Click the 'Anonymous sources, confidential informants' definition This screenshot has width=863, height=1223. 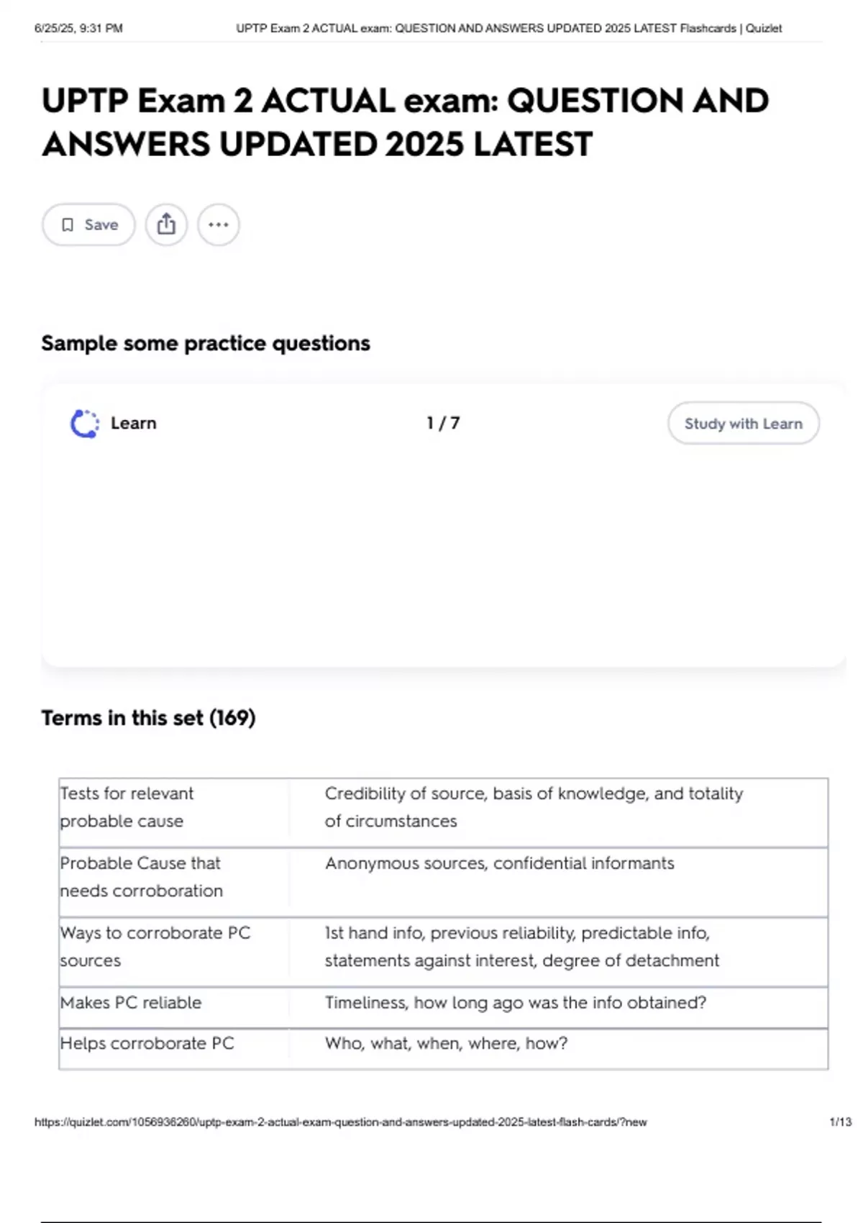(499, 863)
